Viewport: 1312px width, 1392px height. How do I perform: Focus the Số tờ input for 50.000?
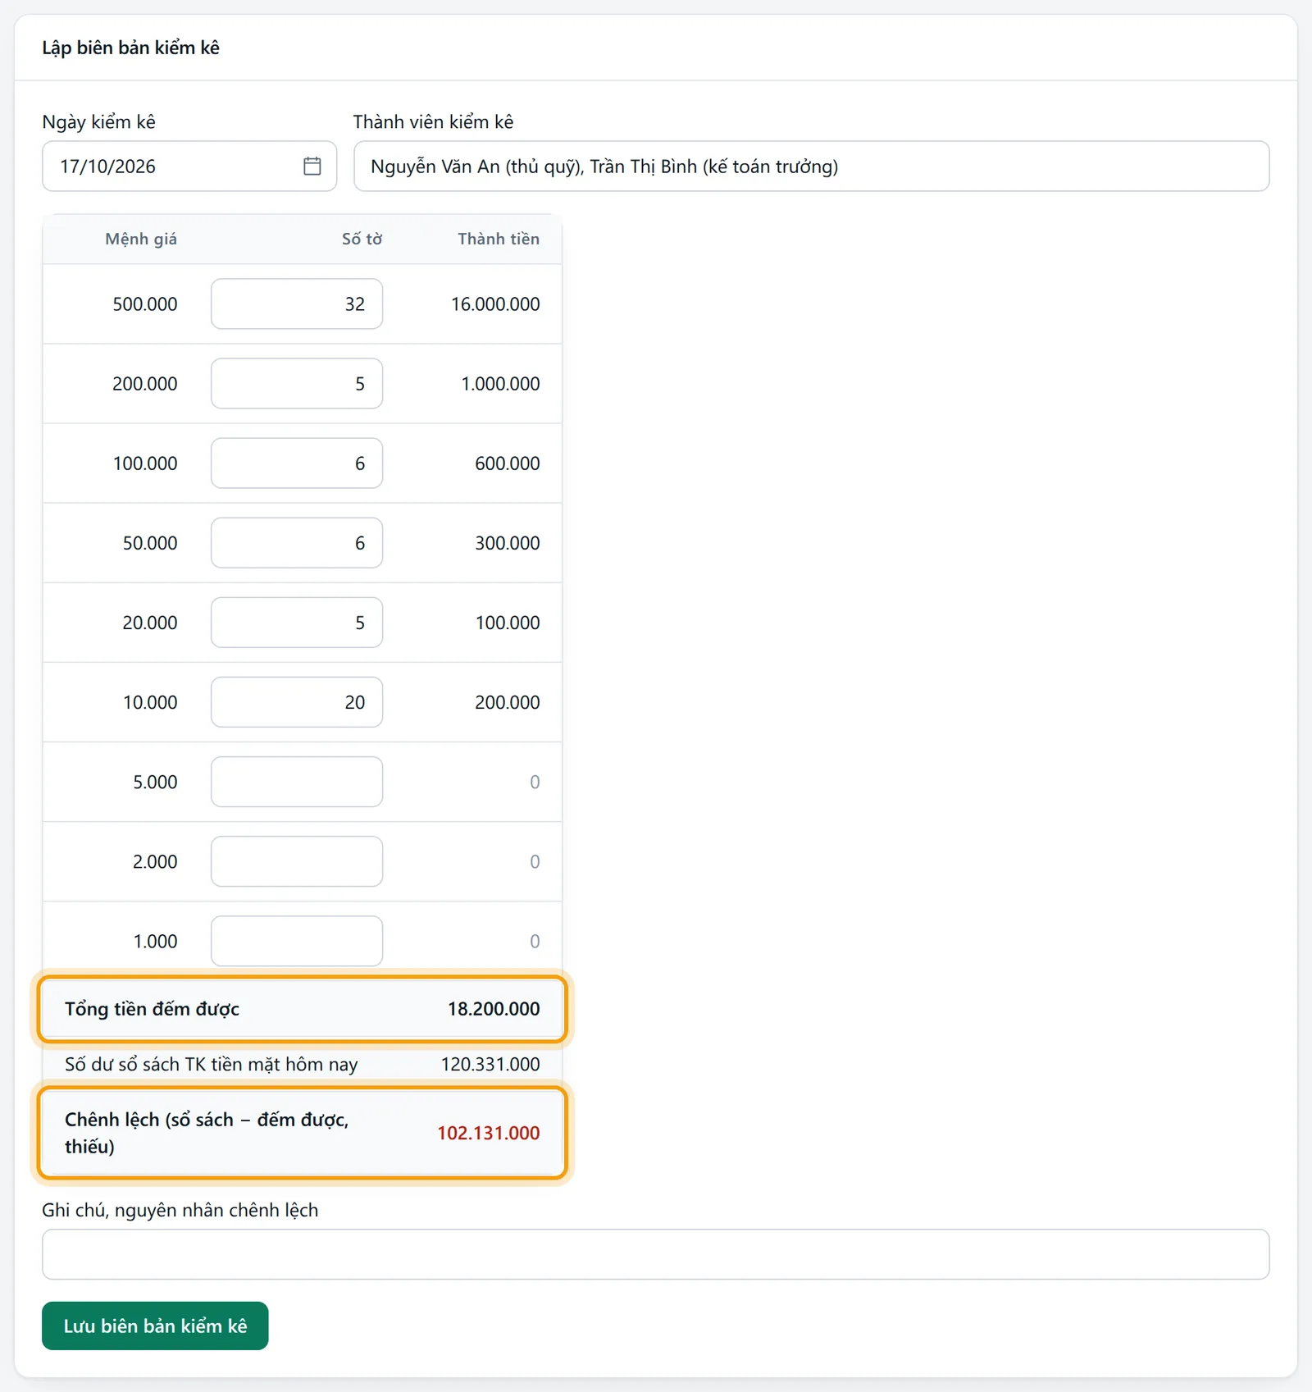(x=297, y=542)
